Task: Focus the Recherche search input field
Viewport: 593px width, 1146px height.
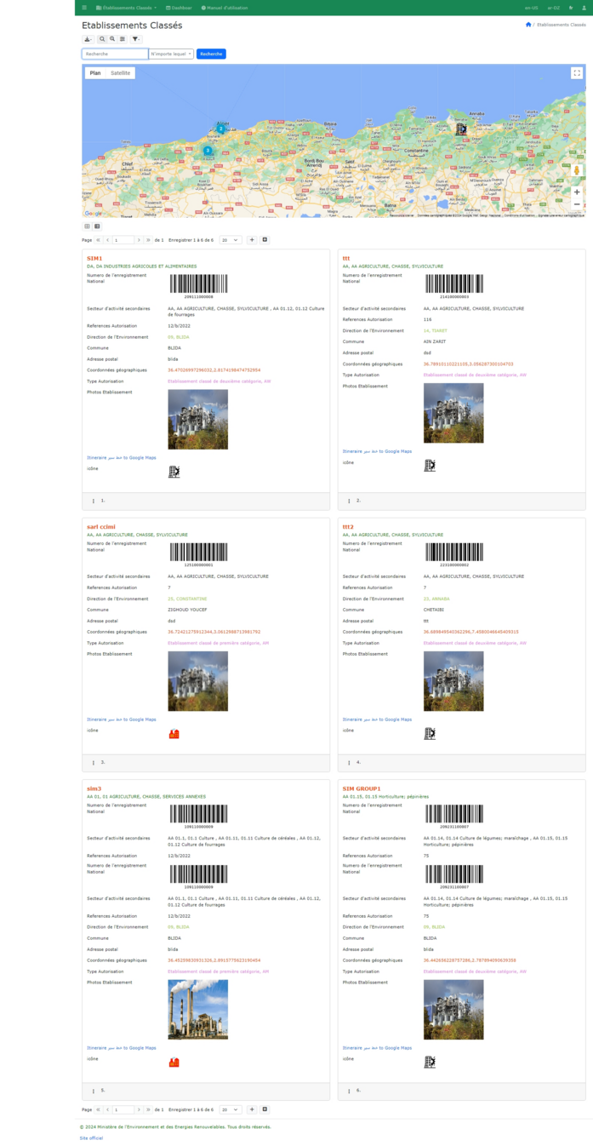Action: (x=115, y=54)
